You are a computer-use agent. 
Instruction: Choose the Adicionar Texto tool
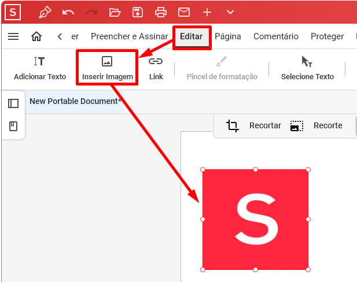pyautogui.click(x=40, y=68)
